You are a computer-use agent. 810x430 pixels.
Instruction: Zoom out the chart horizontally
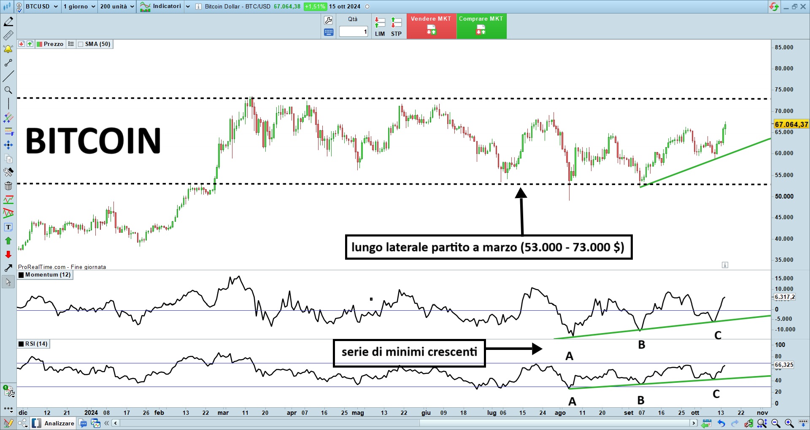pos(775,423)
